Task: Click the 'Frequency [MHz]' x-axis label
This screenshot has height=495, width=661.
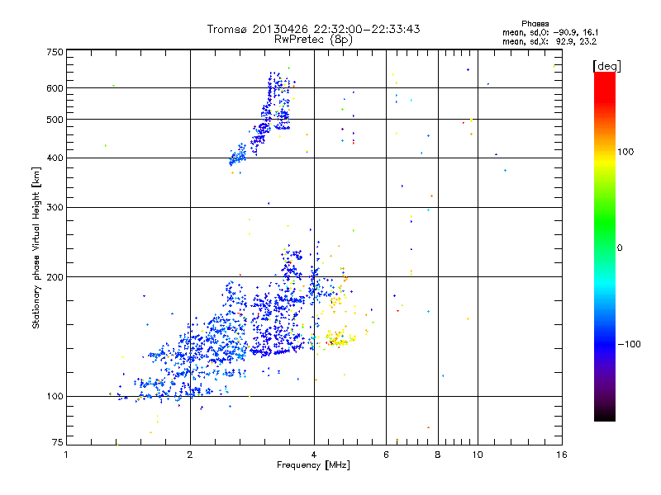Action: pos(313,465)
